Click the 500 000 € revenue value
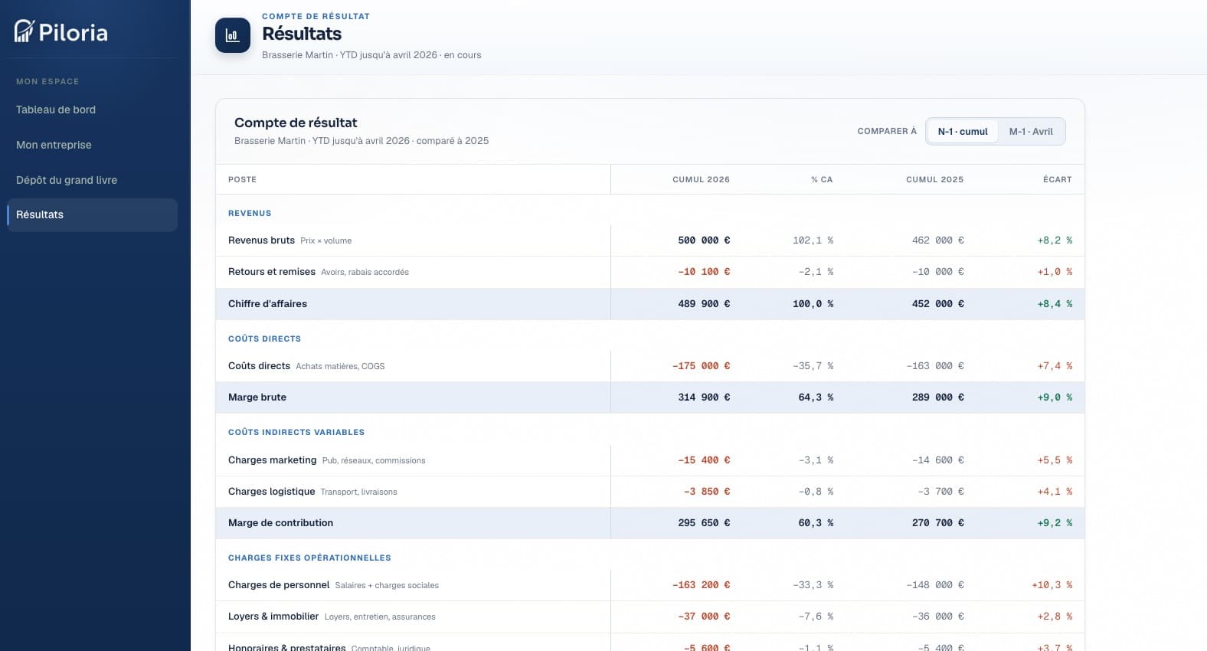The image size is (1207, 651). tap(704, 240)
